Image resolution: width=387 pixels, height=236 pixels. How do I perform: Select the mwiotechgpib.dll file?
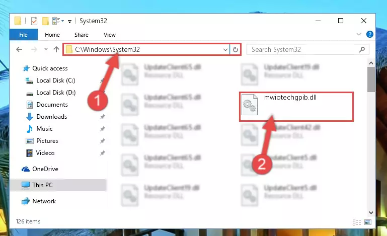click(296, 106)
